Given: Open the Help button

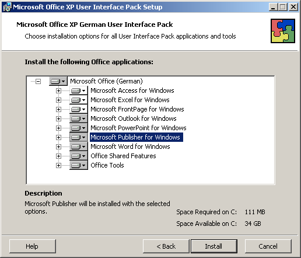Looking at the screenshot, I should coord(33,246).
